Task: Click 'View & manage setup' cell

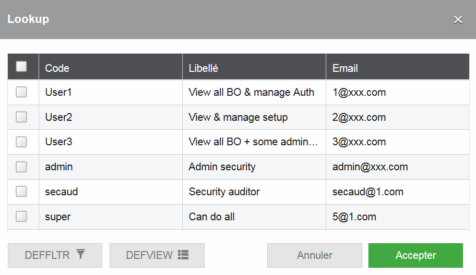Action: tap(238, 117)
